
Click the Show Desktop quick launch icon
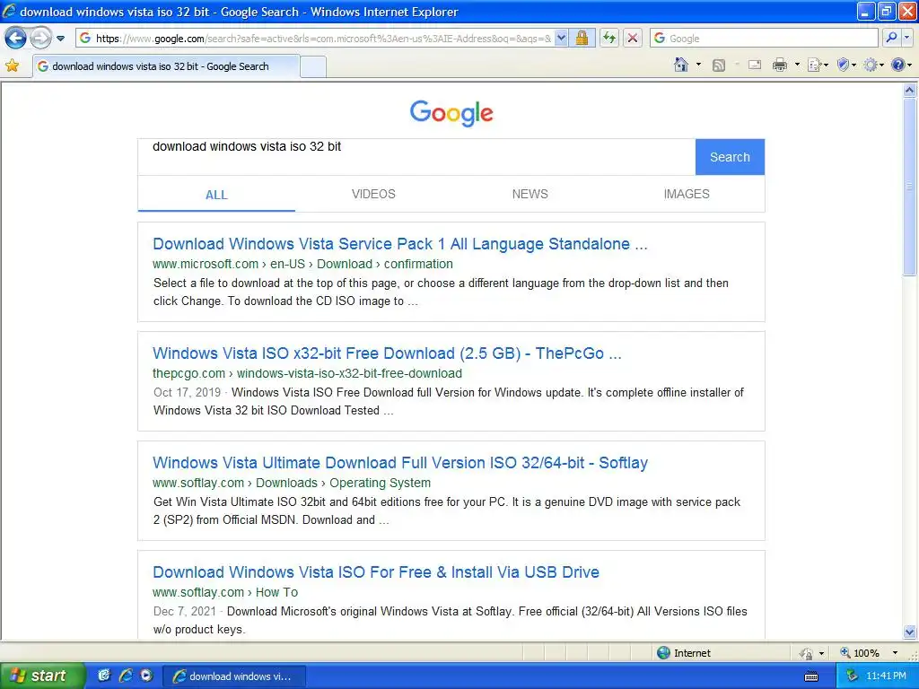(104, 676)
